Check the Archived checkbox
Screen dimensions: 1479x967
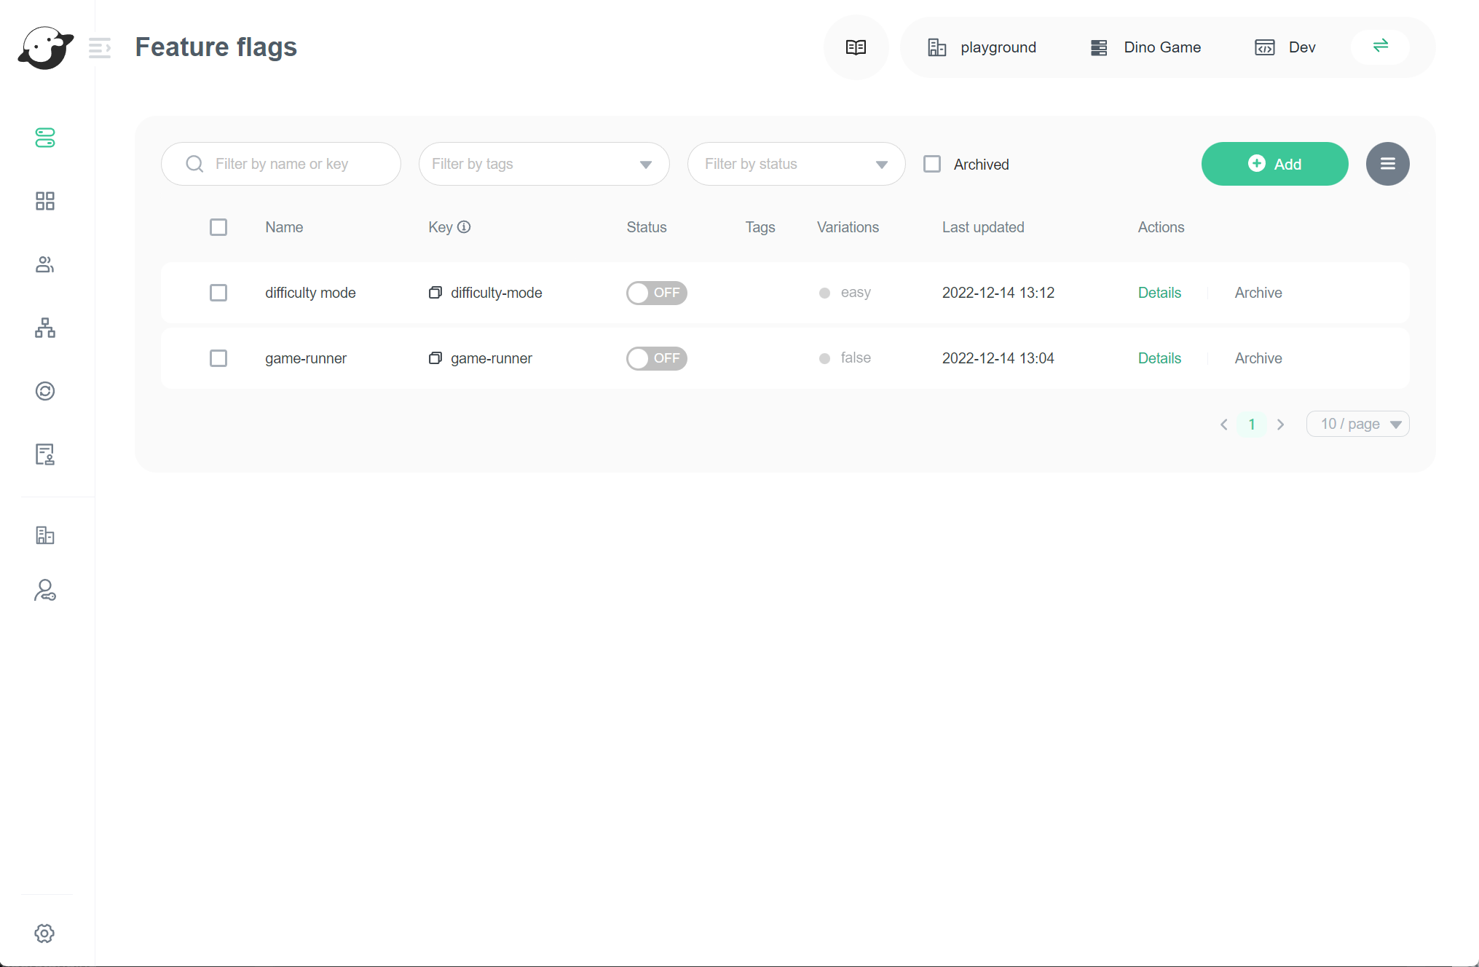[932, 164]
